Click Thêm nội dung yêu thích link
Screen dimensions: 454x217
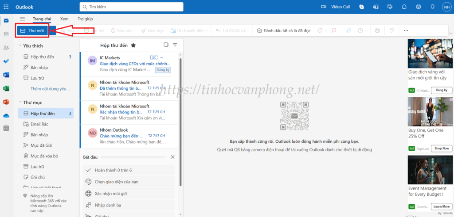(51, 89)
